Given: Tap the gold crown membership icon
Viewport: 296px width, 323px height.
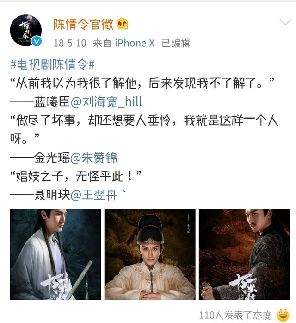Looking at the screenshot, I should coord(123,24).
